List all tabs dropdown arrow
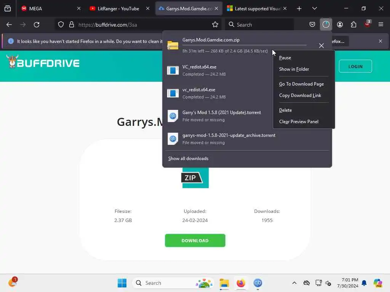The height and width of the screenshot is (292, 390). tap(314, 9)
